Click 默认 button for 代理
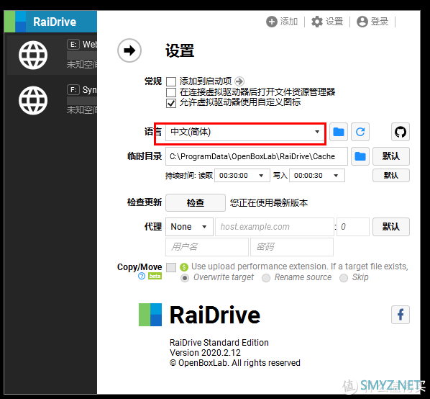 click(x=390, y=227)
